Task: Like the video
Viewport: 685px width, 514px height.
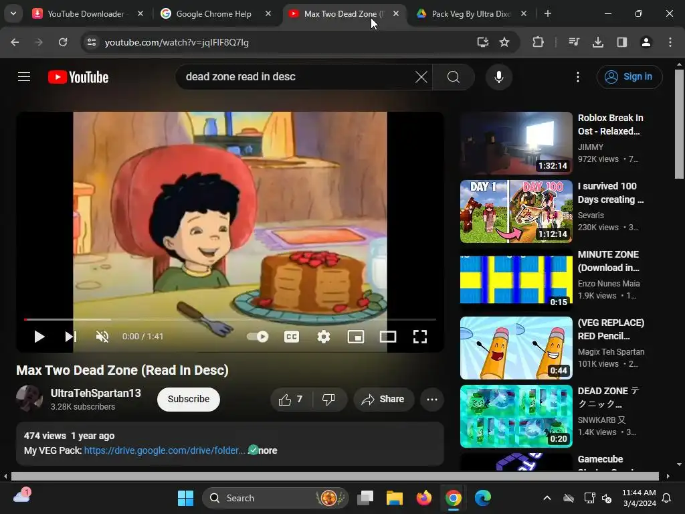Action: [290, 400]
